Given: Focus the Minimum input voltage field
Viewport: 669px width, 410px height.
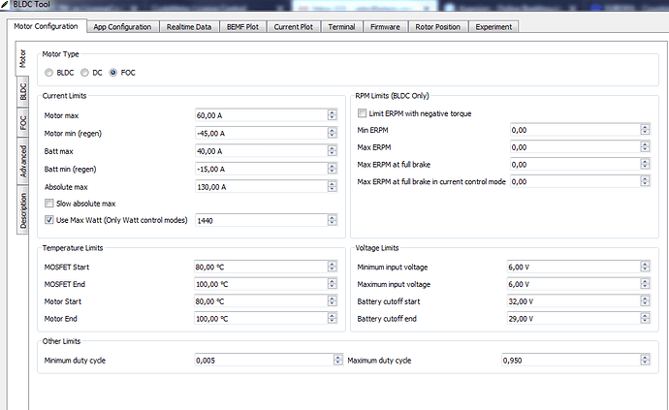Looking at the screenshot, I should coord(571,266).
